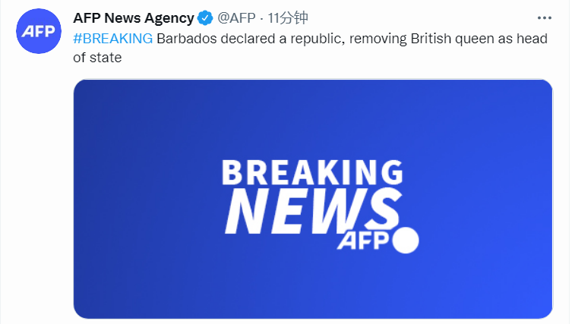This screenshot has height=324, width=575.
Task: Click the white circle beside the image AFP logo
Action: [405, 240]
